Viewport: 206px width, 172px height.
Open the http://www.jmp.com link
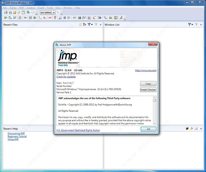(146, 70)
